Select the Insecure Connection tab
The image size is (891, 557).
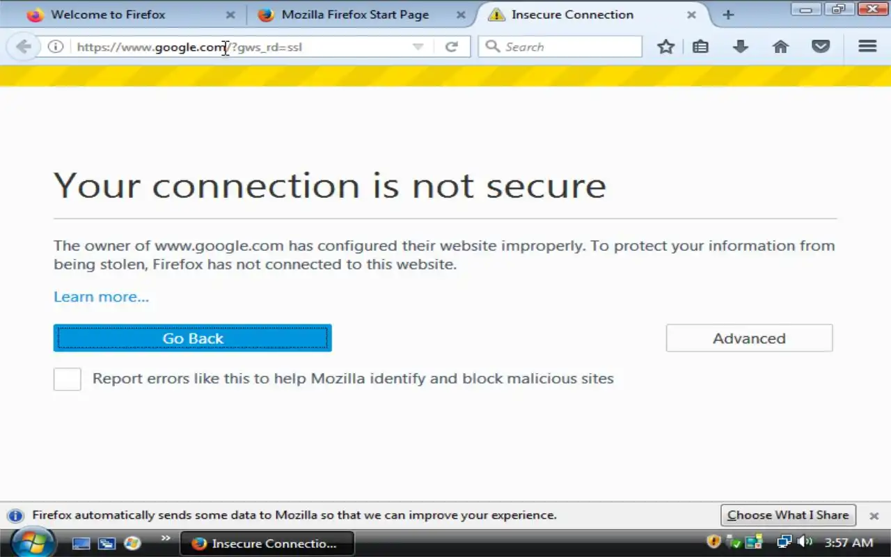(593, 15)
